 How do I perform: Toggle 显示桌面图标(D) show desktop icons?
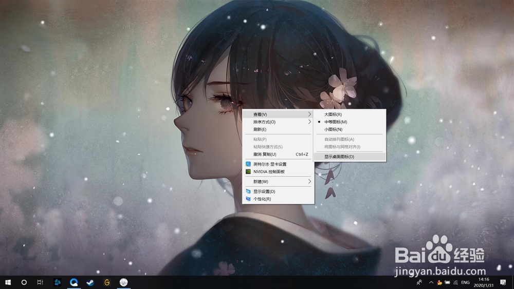coord(350,157)
